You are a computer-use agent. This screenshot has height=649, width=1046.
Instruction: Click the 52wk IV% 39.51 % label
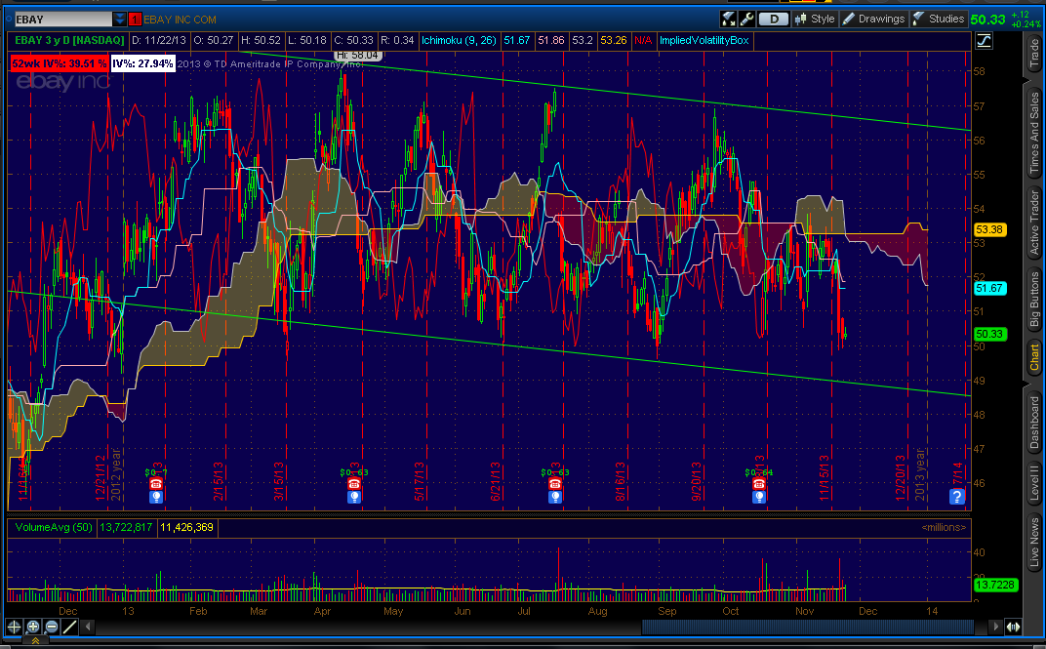click(x=59, y=63)
